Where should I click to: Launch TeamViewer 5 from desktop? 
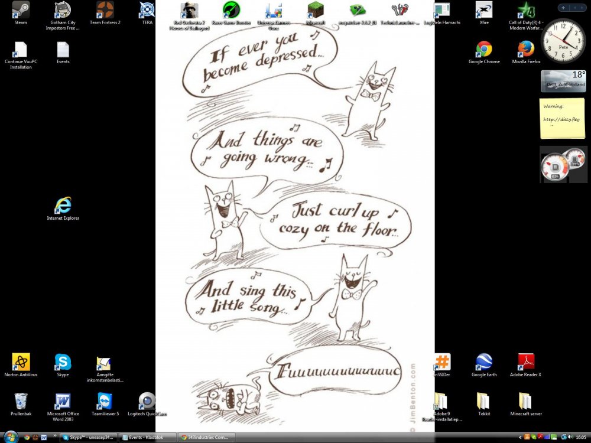[x=105, y=402]
